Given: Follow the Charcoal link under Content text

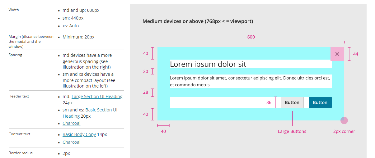Looking at the screenshot, I should coord(72,142).
